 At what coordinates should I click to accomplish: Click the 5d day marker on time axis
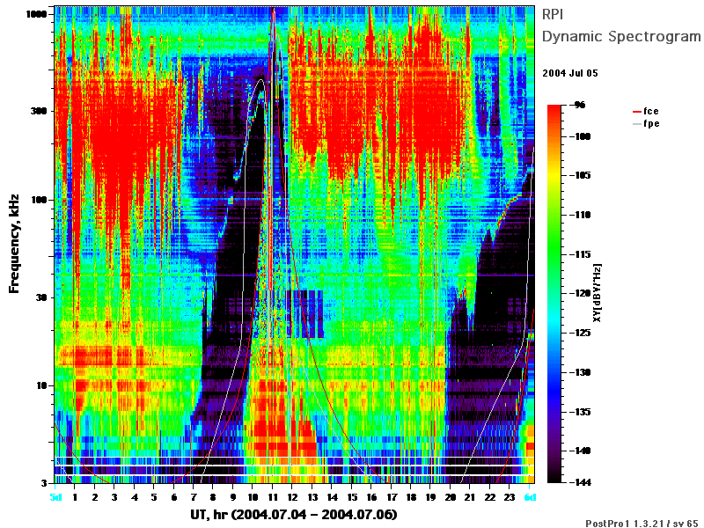point(55,497)
